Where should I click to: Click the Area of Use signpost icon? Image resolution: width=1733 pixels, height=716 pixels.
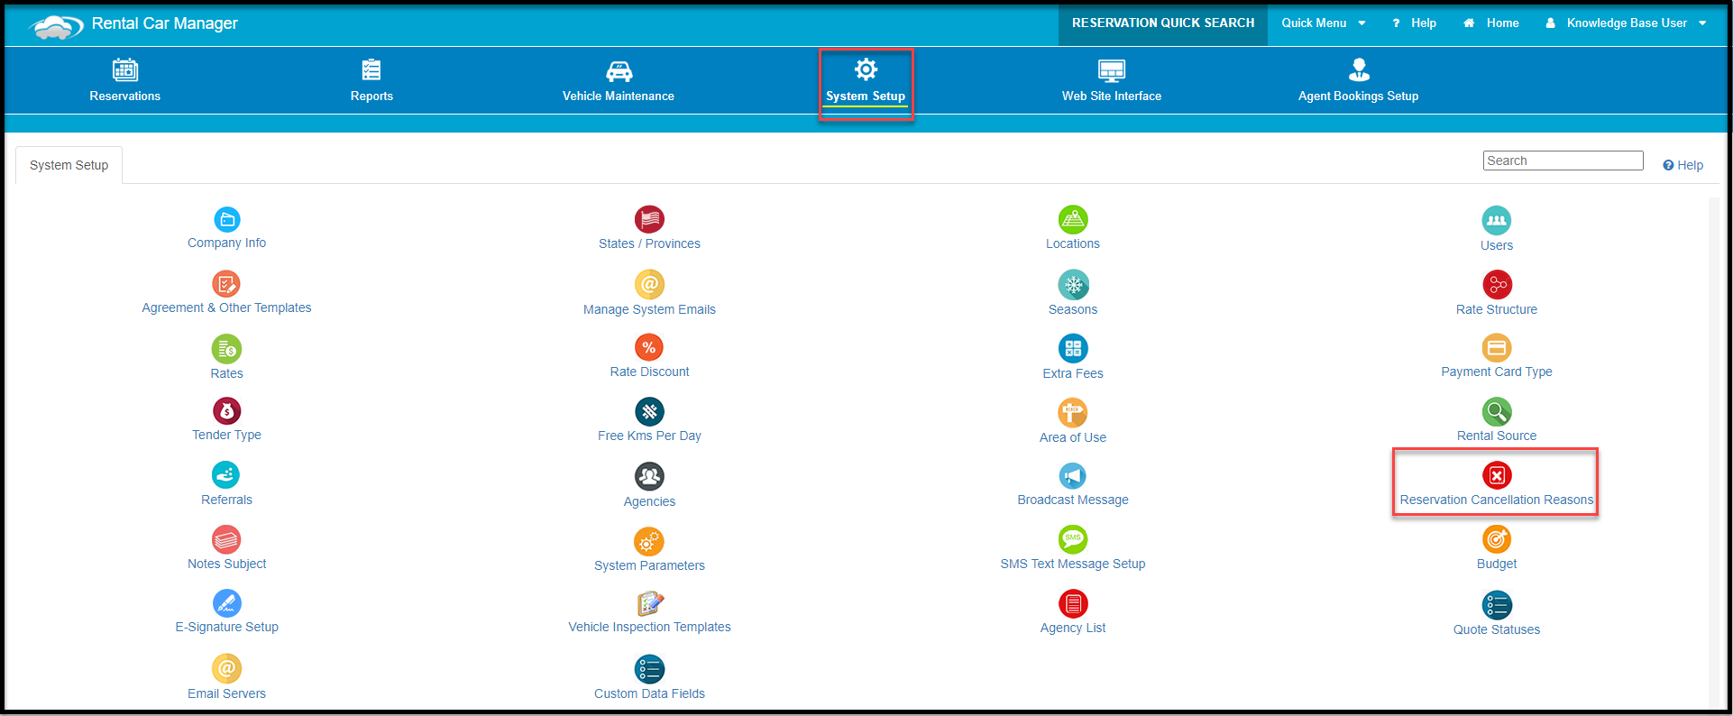[x=1073, y=413]
